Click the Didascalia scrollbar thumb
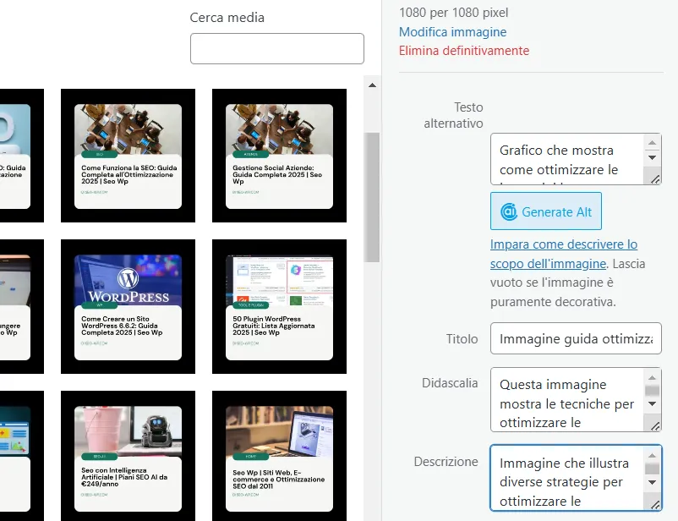 click(652, 390)
